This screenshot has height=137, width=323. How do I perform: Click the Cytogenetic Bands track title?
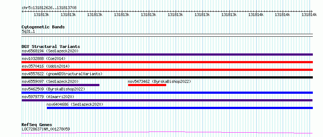click(43, 27)
